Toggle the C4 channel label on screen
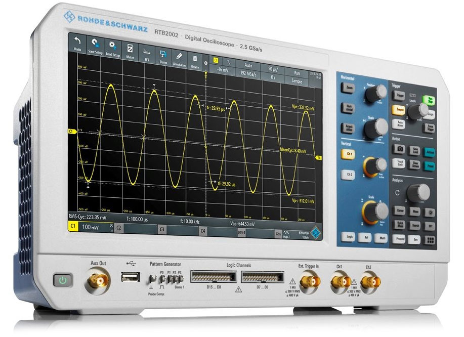This screenshot has height=337, width=464. tap(203, 231)
